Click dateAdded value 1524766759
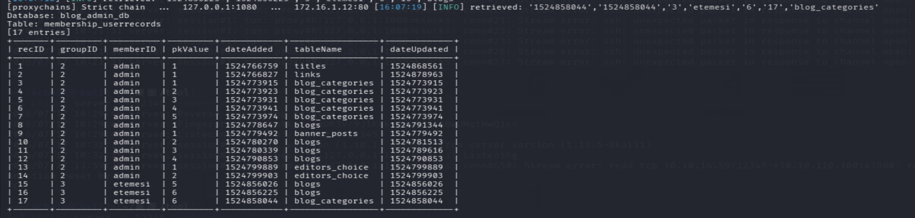The image size is (915, 218). pos(251,66)
